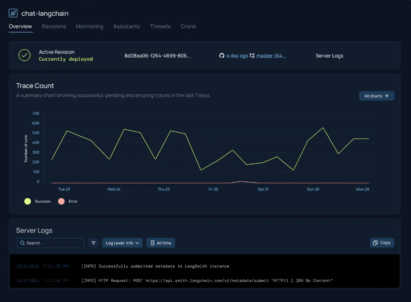The height and width of the screenshot is (302, 411).
Task: Click the Sat 27 axis label
Action: click(x=263, y=189)
